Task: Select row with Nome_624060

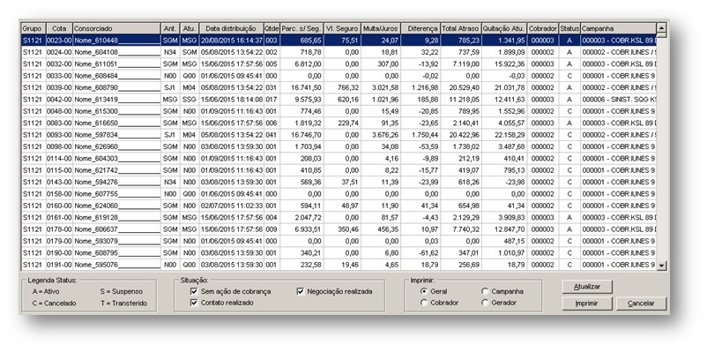Action: [x=339, y=206]
